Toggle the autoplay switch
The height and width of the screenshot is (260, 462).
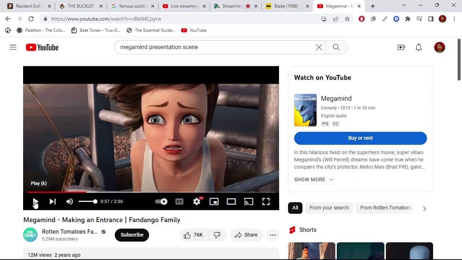click(x=161, y=201)
